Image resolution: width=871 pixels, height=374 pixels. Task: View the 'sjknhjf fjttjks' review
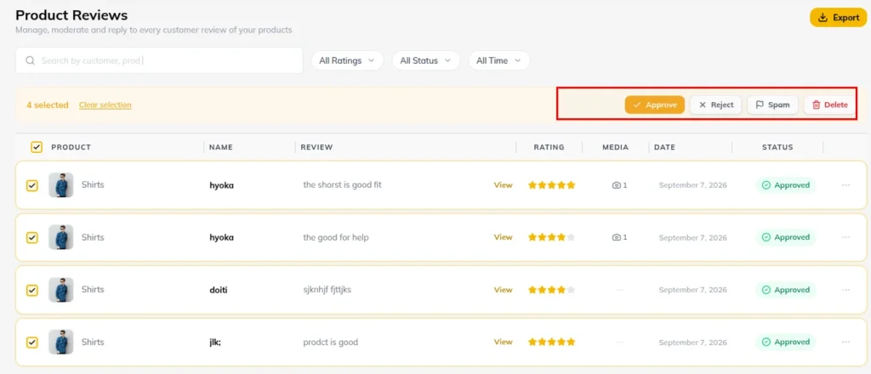[503, 290]
